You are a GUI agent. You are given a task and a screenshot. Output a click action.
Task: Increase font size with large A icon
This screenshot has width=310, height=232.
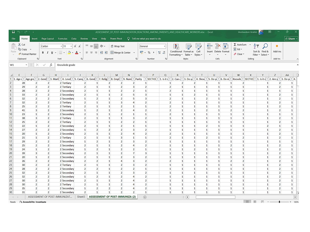pyautogui.click(x=75, y=46)
